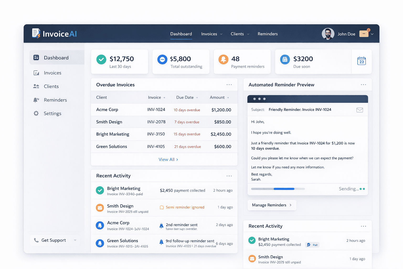403x269 pixels.
Task: Click the email envelope icon in reminder preview
Action: (360, 110)
